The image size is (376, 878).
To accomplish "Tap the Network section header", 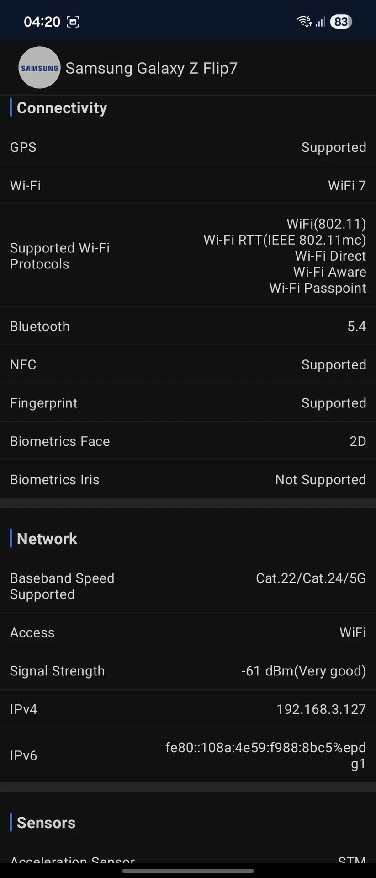I will (x=47, y=539).
